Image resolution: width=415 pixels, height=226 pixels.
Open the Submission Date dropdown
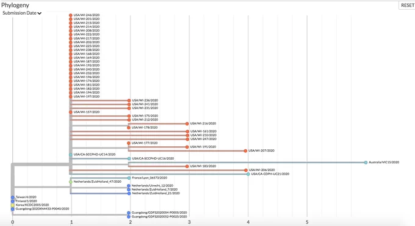click(22, 13)
